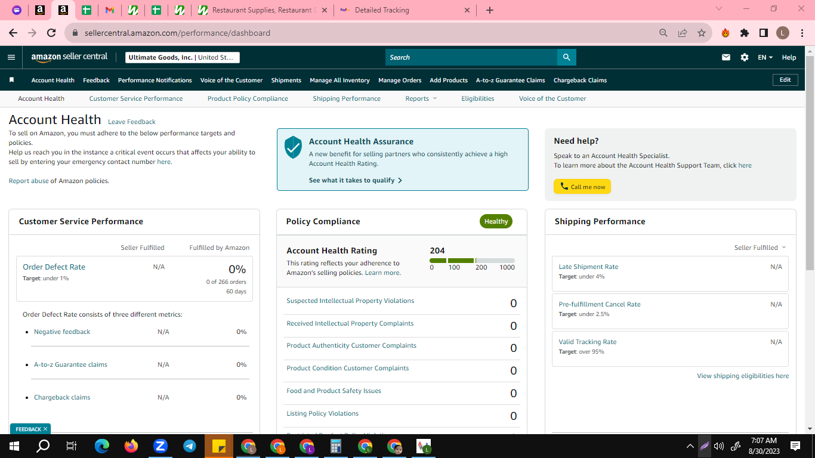This screenshot has height=458, width=815.
Task: Open Late Shipment Rate link
Action: click(x=588, y=267)
